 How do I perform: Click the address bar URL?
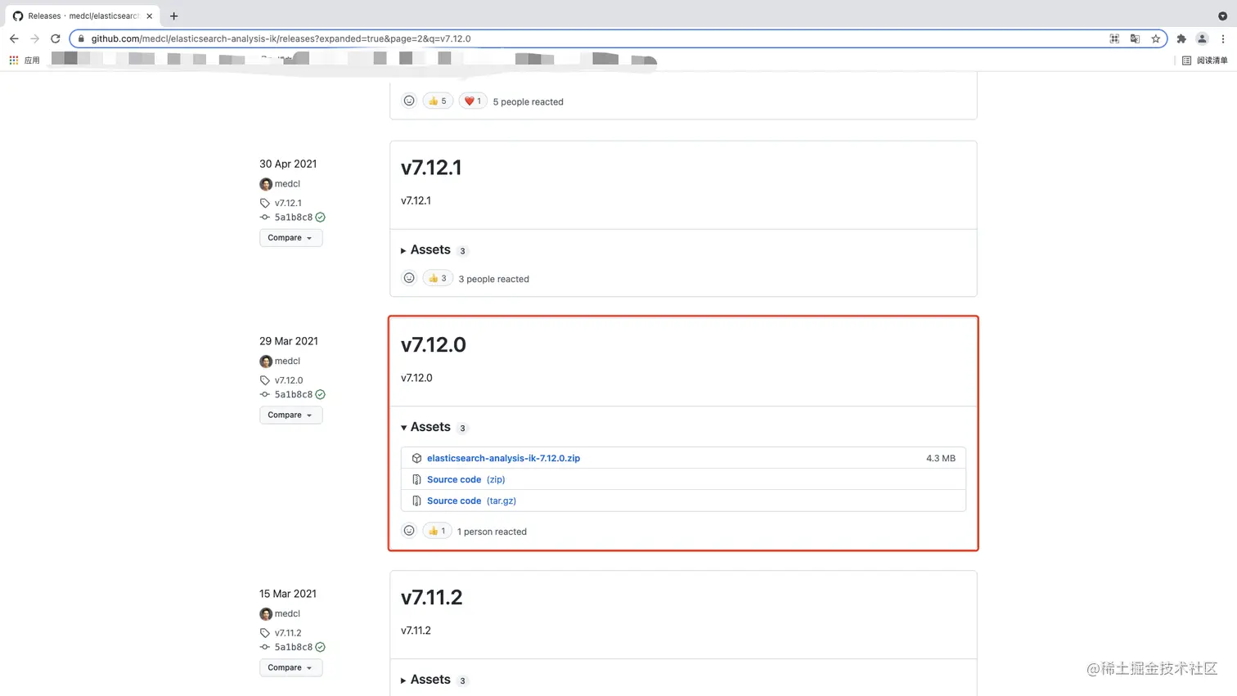281,38
